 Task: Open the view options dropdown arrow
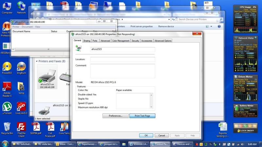211,26
